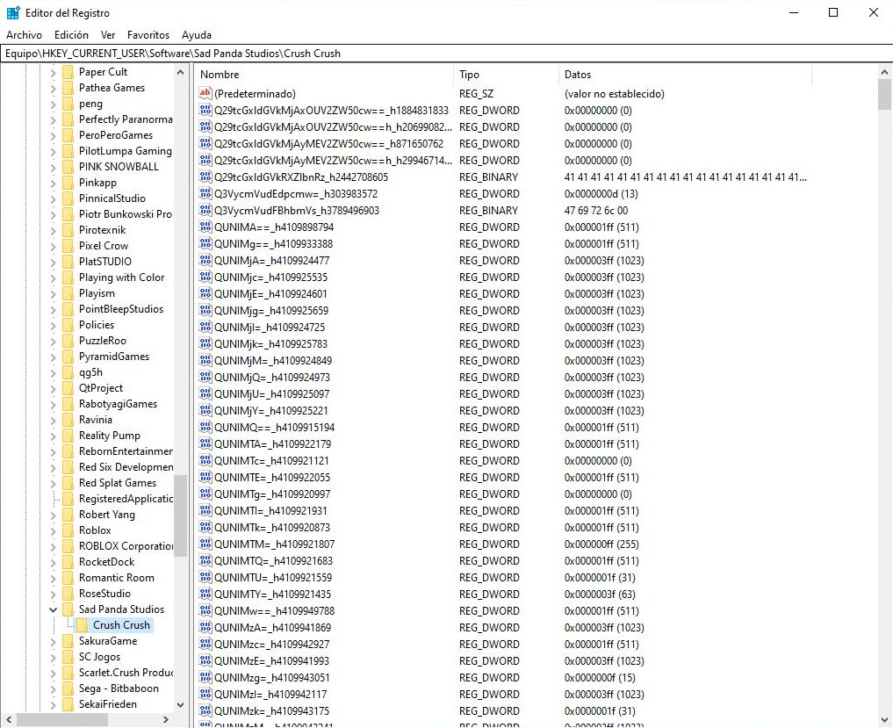Viewport: 893px width, 728px height.
Task: Select the Romantic Room registry key
Action: [116, 578]
